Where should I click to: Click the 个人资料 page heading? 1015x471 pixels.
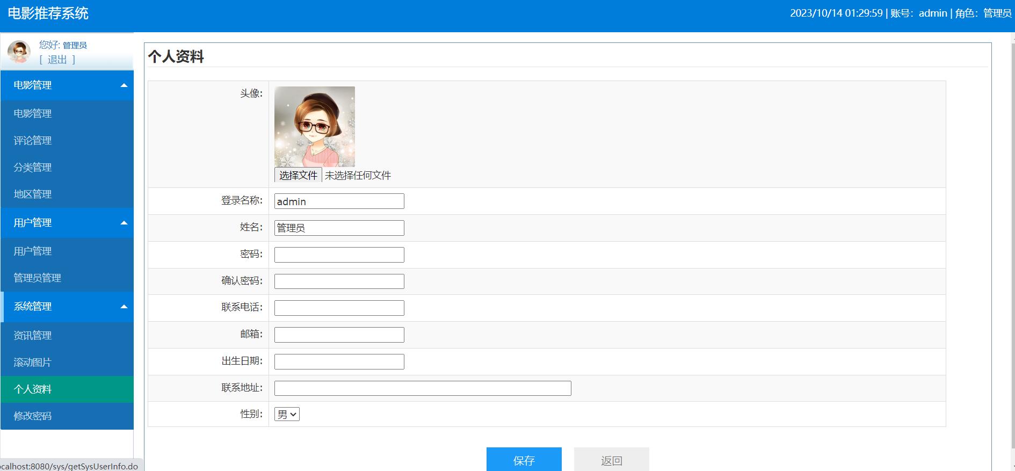tap(176, 56)
